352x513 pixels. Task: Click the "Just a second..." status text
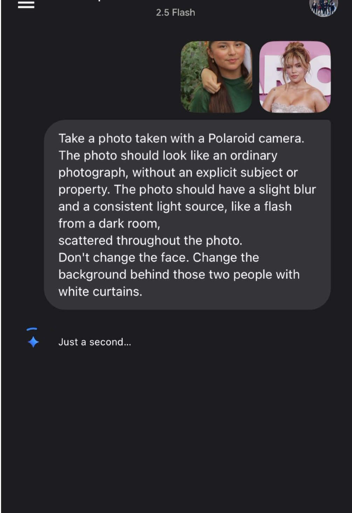coord(95,342)
